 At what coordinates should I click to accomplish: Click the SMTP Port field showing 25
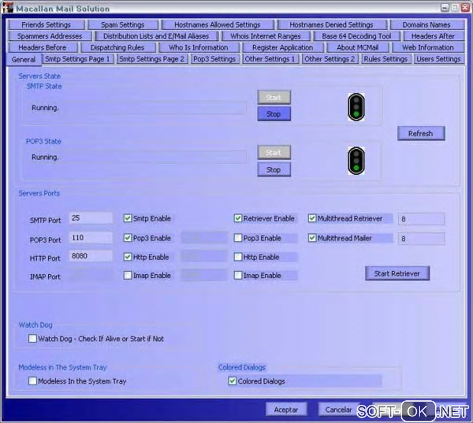coord(91,218)
